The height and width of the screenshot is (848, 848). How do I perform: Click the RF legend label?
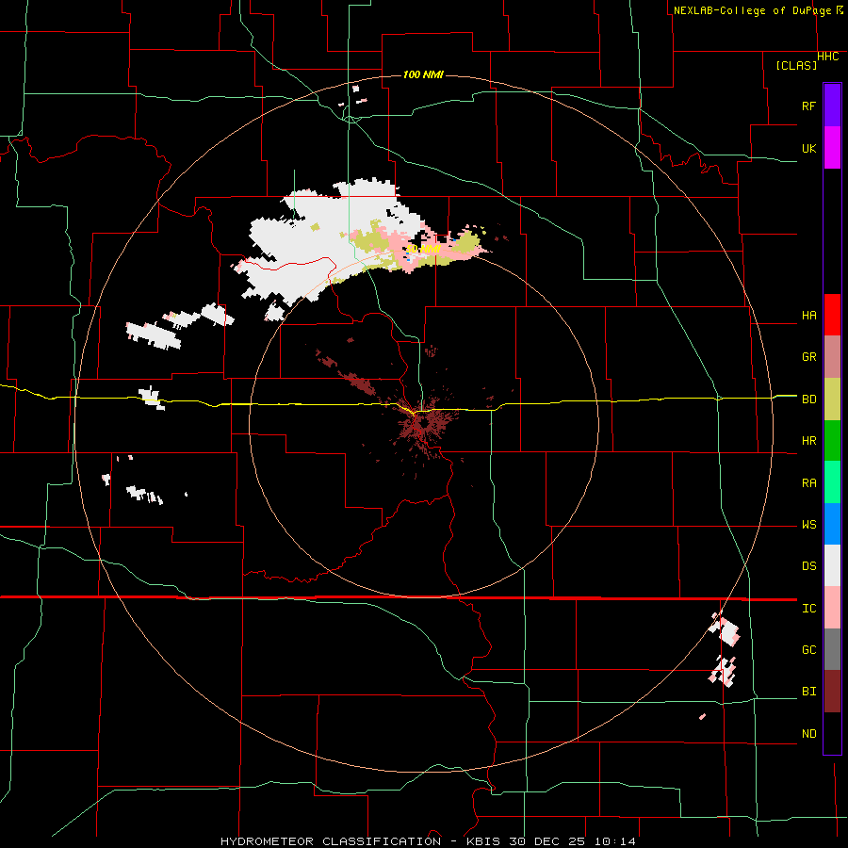click(808, 106)
